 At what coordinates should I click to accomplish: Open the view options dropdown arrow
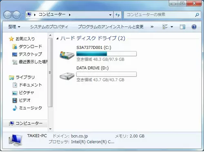(x=172, y=27)
